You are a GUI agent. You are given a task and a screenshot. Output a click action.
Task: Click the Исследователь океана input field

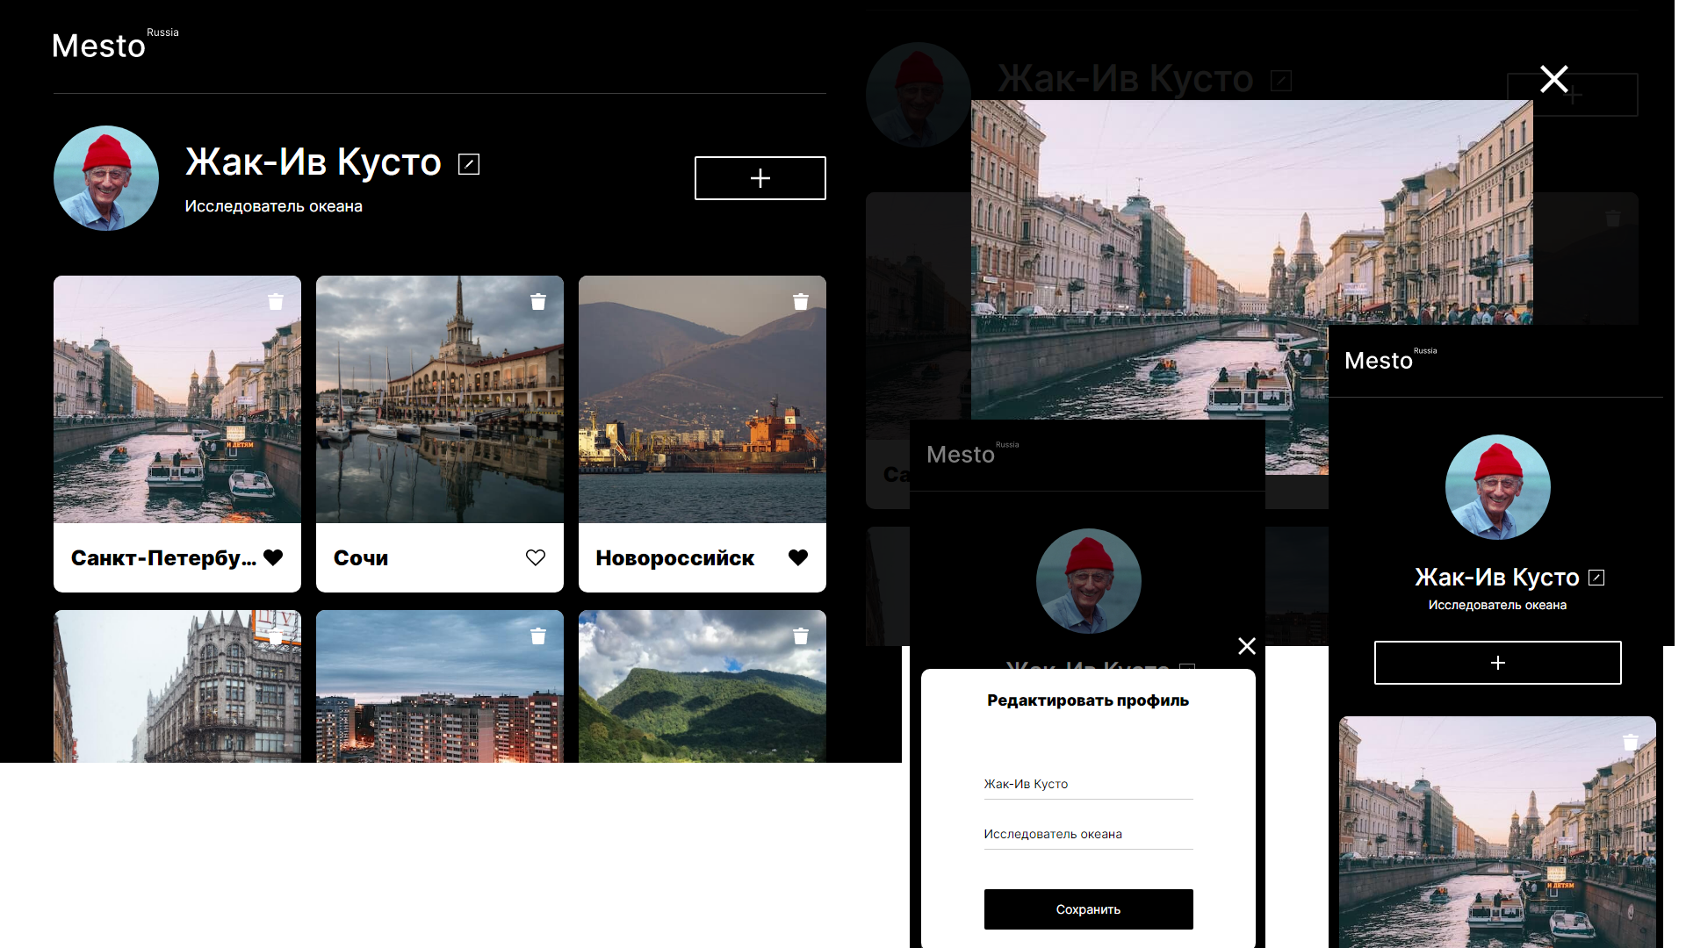(1087, 834)
